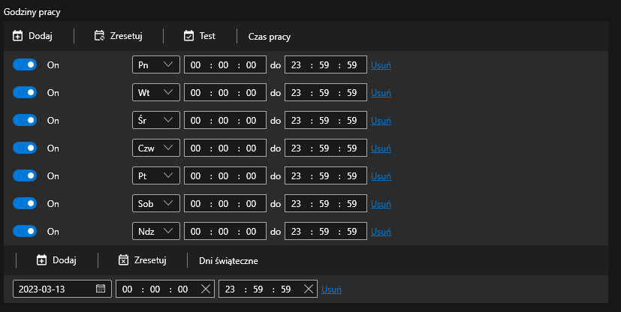This screenshot has height=312, width=621.
Task: Click the Zresetuj icon for working hours
Action: click(99, 36)
